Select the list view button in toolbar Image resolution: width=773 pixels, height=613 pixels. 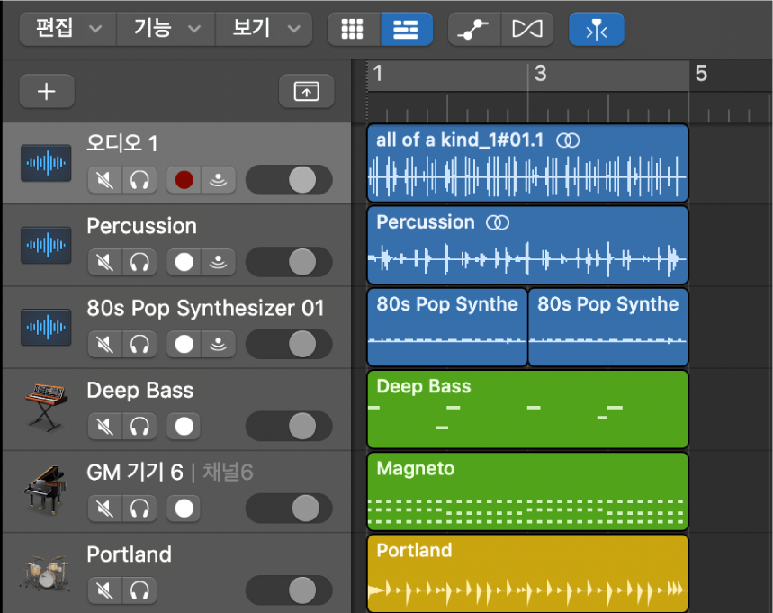click(x=406, y=29)
